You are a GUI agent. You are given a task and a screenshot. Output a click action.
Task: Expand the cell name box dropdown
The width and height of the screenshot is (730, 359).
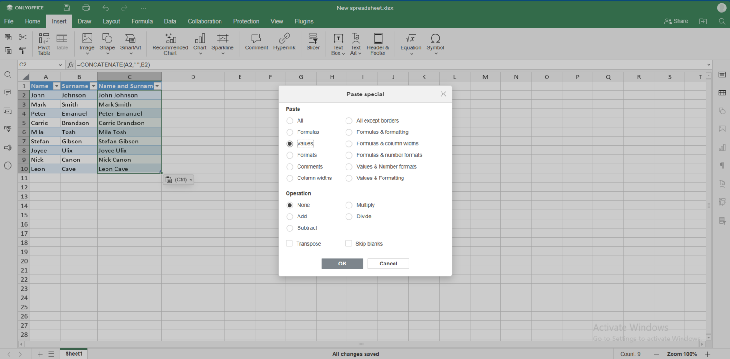tap(60, 65)
